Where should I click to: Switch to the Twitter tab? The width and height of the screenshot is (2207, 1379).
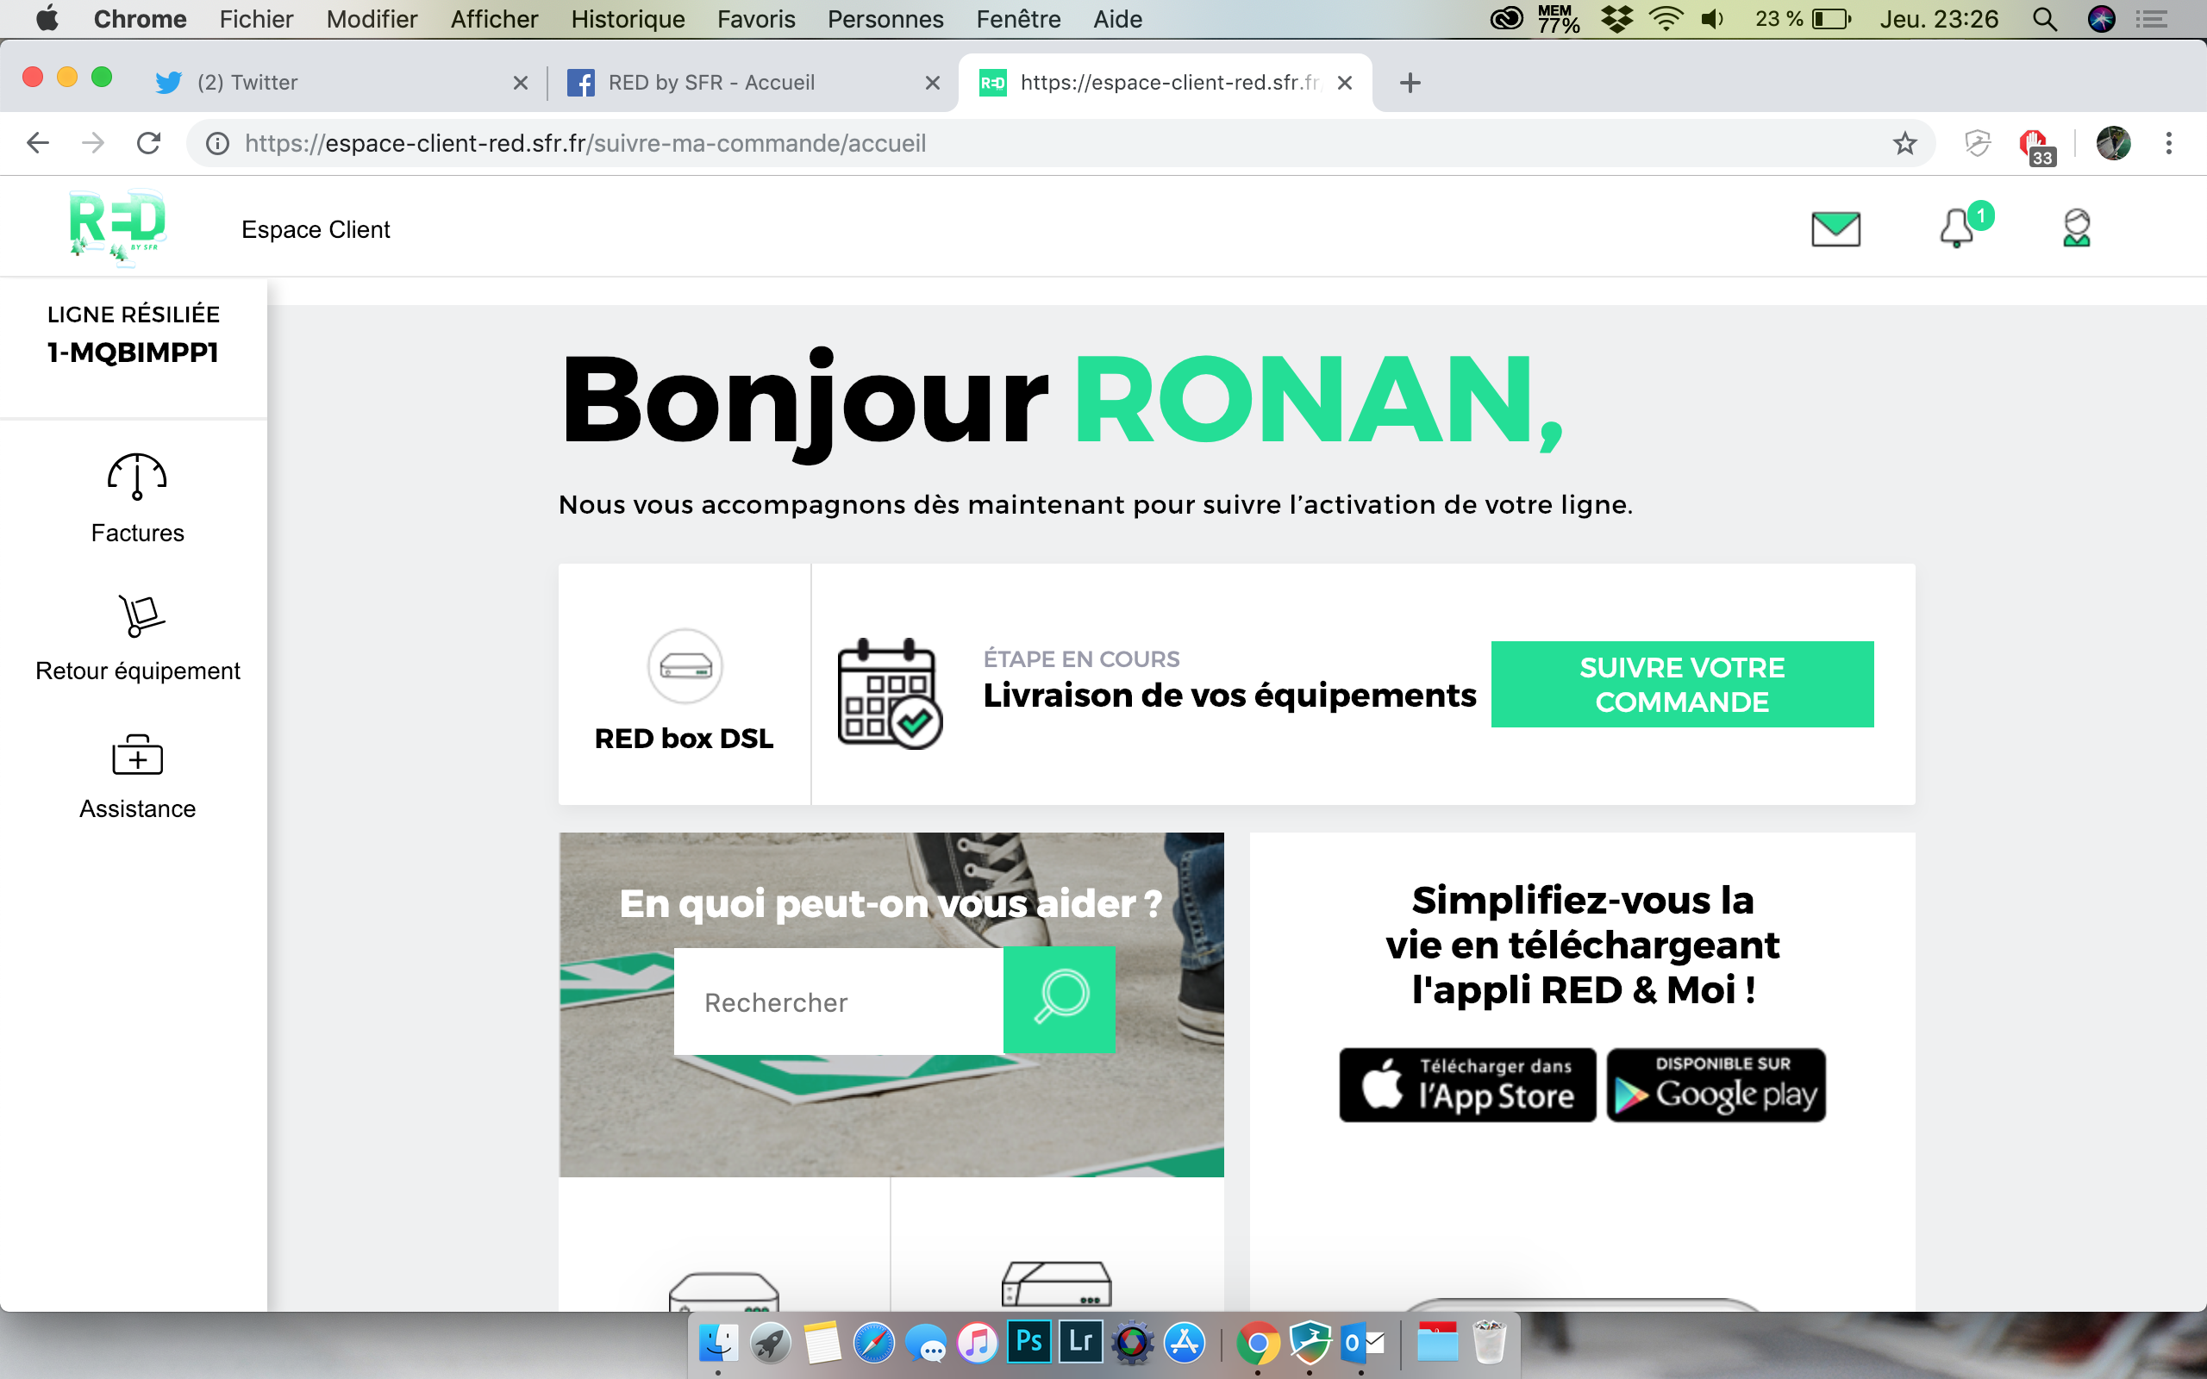coord(342,83)
